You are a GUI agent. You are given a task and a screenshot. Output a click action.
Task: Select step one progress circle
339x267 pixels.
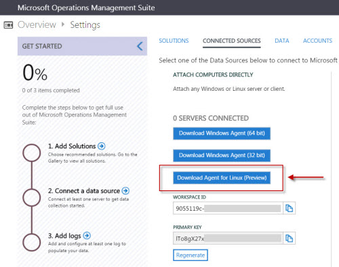point(32,152)
